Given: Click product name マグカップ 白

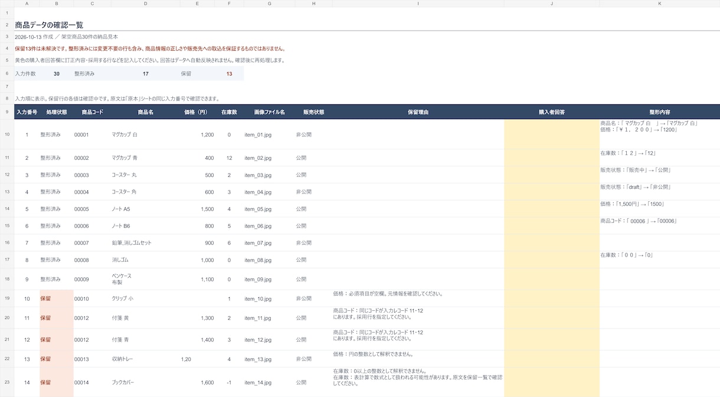Looking at the screenshot, I should (125, 134).
